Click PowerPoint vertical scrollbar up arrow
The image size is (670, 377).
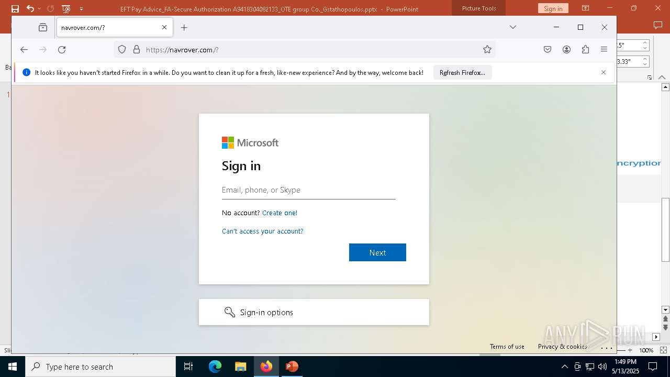click(x=665, y=86)
